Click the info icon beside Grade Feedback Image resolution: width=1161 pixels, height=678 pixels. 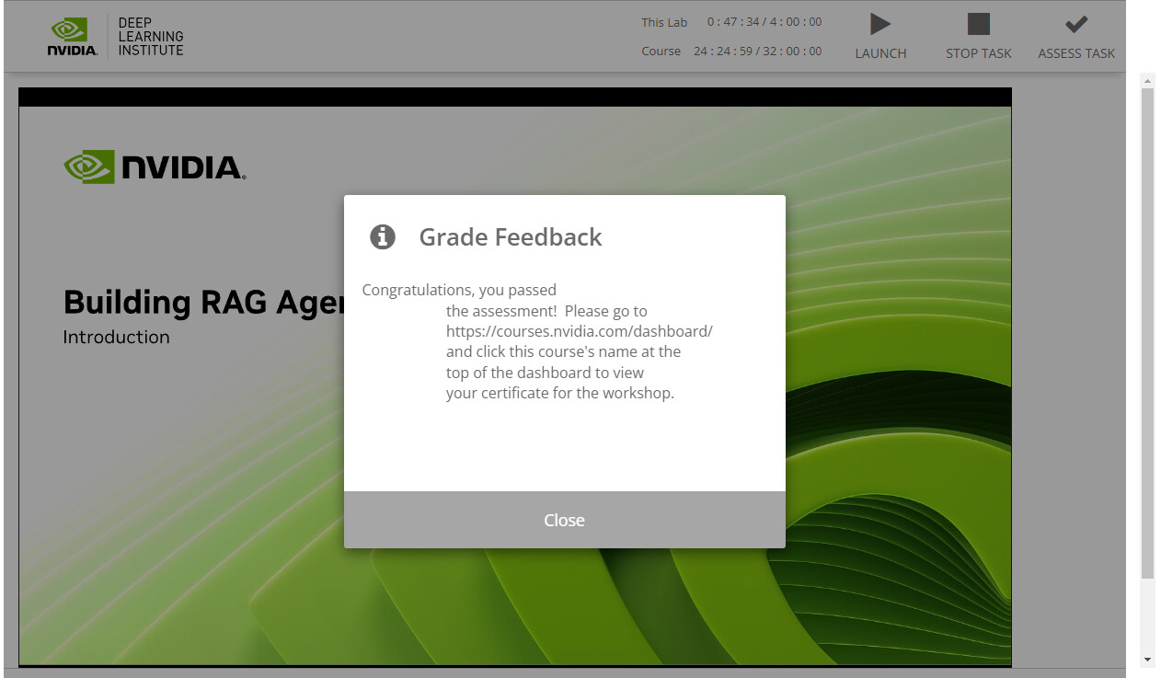click(383, 236)
